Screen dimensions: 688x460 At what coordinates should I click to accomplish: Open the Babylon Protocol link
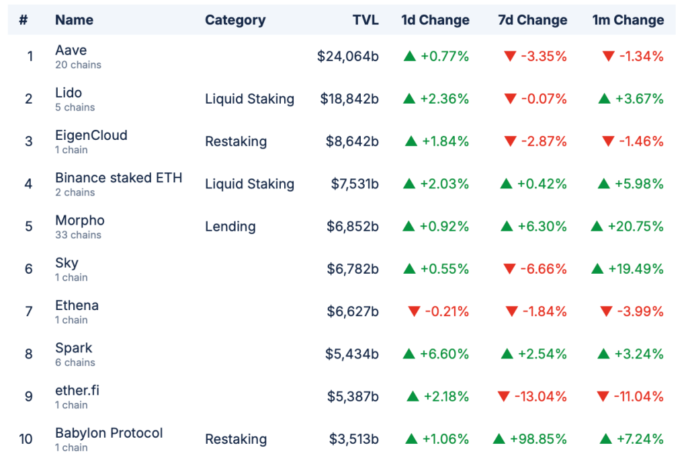(109, 432)
